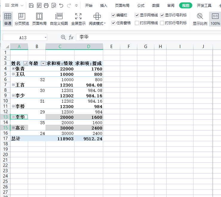Click the 视图 ribbon tab
Image resolution: width=221 pixels, height=197 pixels.
tap(186, 5)
